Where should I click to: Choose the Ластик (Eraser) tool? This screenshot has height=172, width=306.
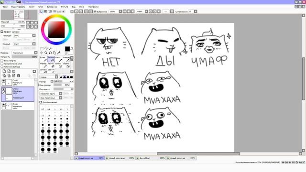[x=51, y=65]
